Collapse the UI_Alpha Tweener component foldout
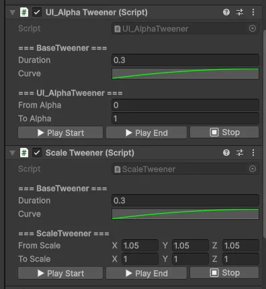The width and height of the screenshot is (266, 289). (x=13, y=13)
